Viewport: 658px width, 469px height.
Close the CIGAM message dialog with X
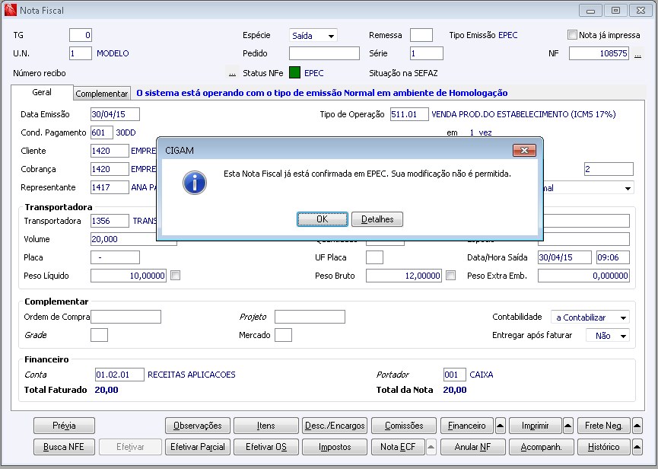click(x=524, y=150)
